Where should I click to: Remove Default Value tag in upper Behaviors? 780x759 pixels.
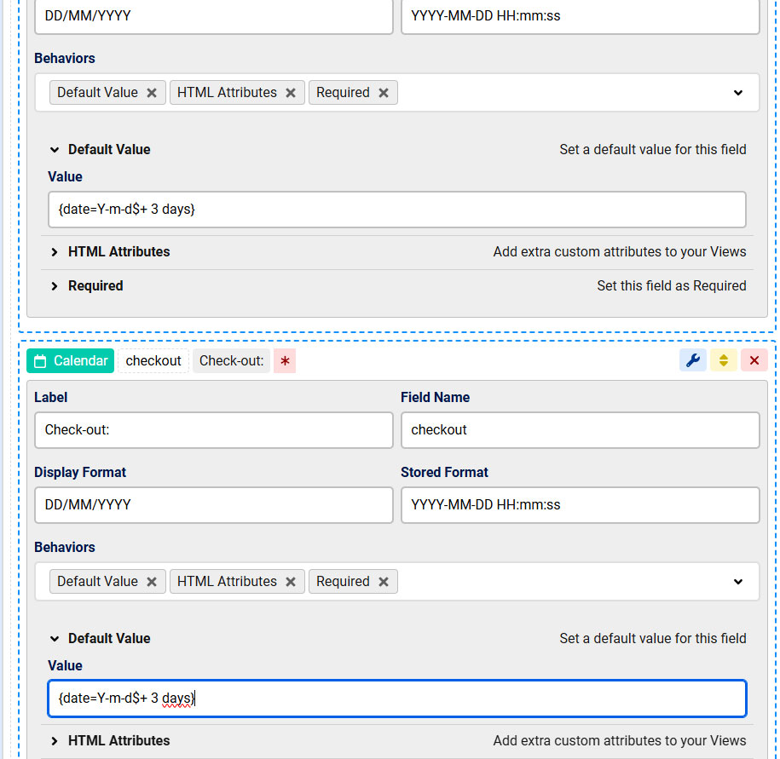152,93
